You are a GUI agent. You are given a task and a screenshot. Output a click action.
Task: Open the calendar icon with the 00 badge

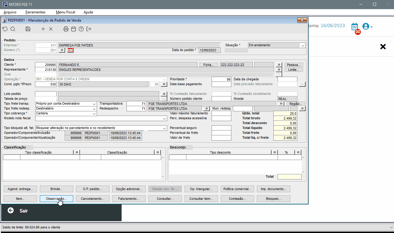pyautogui.click(x=355, y=27)
